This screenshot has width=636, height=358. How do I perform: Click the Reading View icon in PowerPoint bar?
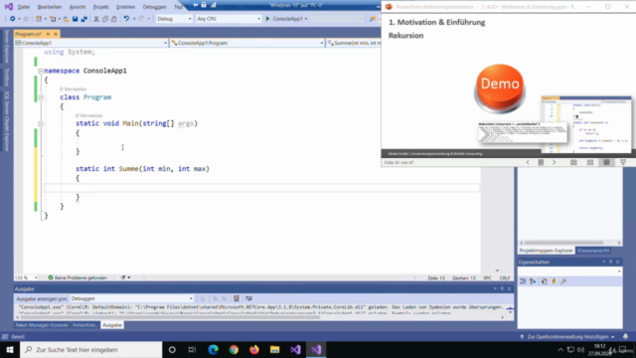606,162
